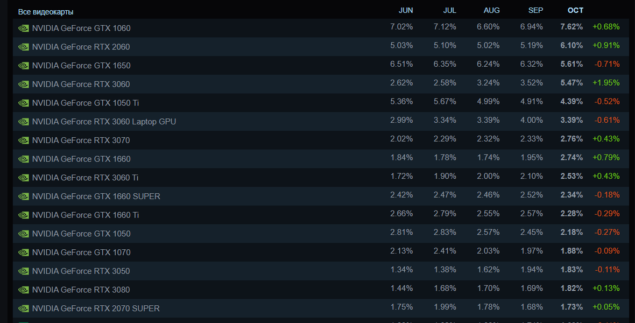
Task: Click NVIDIA GeForce RTX 3050 name
Action: pyautogui.click(x=81, y=271)
